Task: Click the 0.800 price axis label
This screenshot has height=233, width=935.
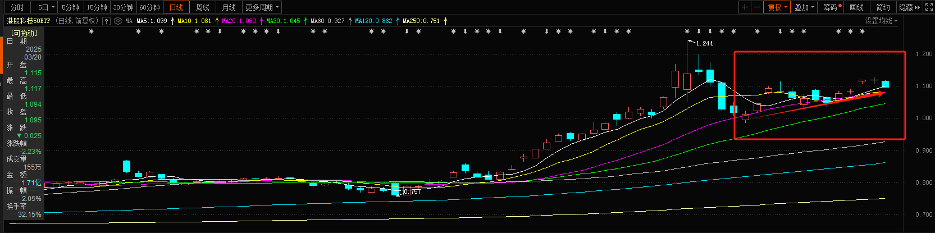Action: coord(924,182)
